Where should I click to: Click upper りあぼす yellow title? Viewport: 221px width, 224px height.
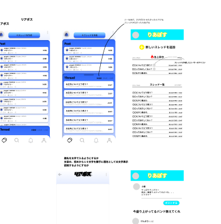pos(157,34)
